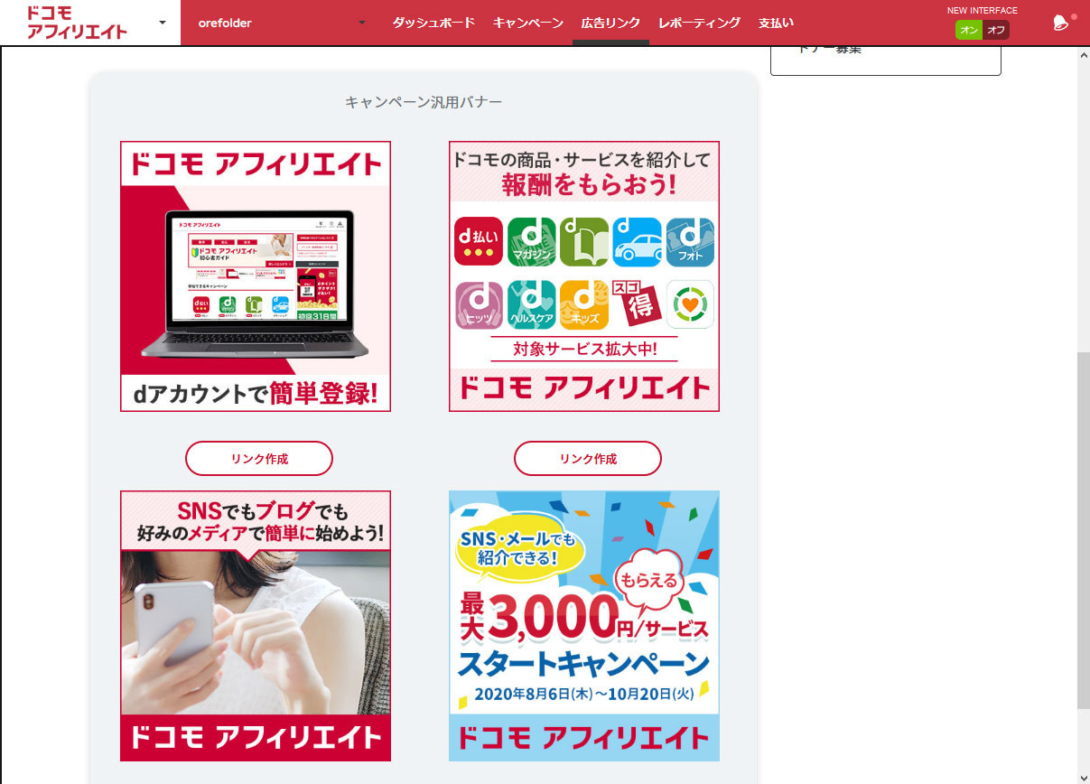Switch new interface toggle to オン

969,30
